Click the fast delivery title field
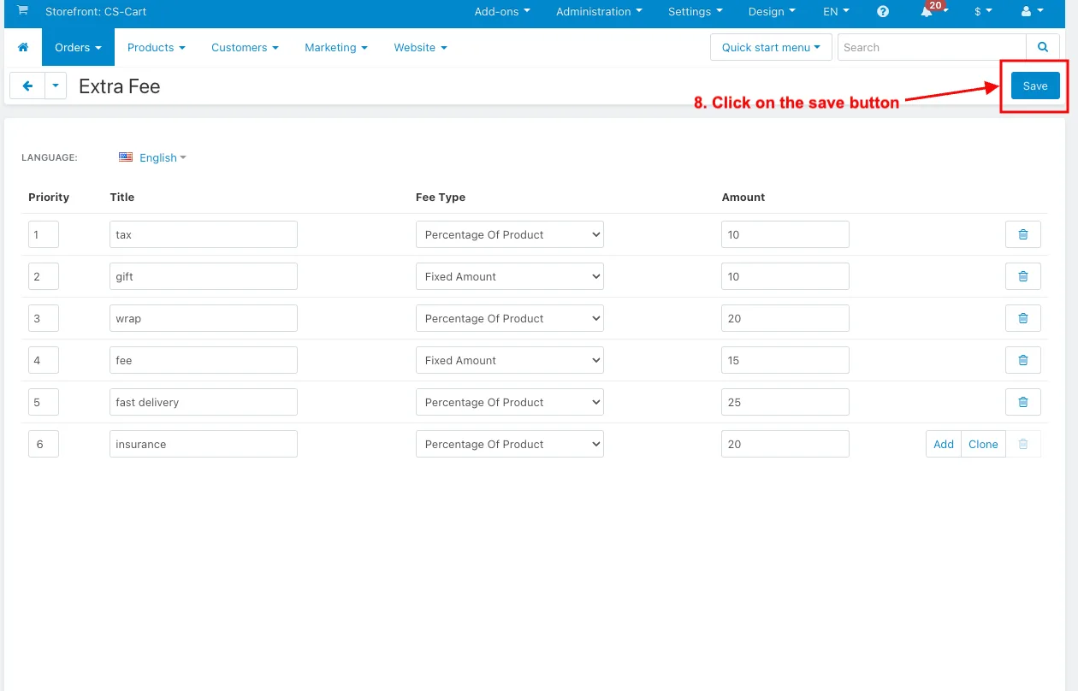Image resolution: width=1078 pixels, height=691 pixels. coord(204,402)
